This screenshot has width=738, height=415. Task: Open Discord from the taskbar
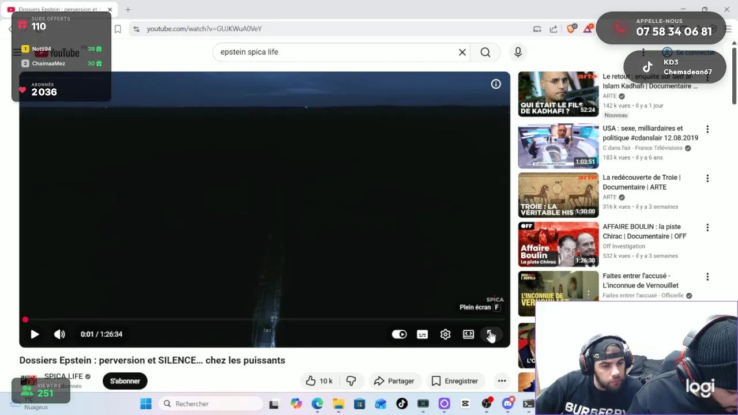(x=507, y=404)
